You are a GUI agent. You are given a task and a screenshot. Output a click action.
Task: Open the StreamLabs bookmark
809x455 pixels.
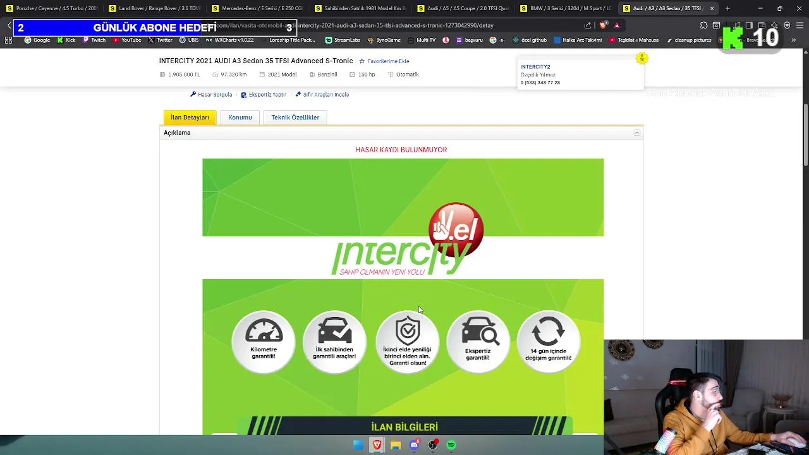(343, 40)
